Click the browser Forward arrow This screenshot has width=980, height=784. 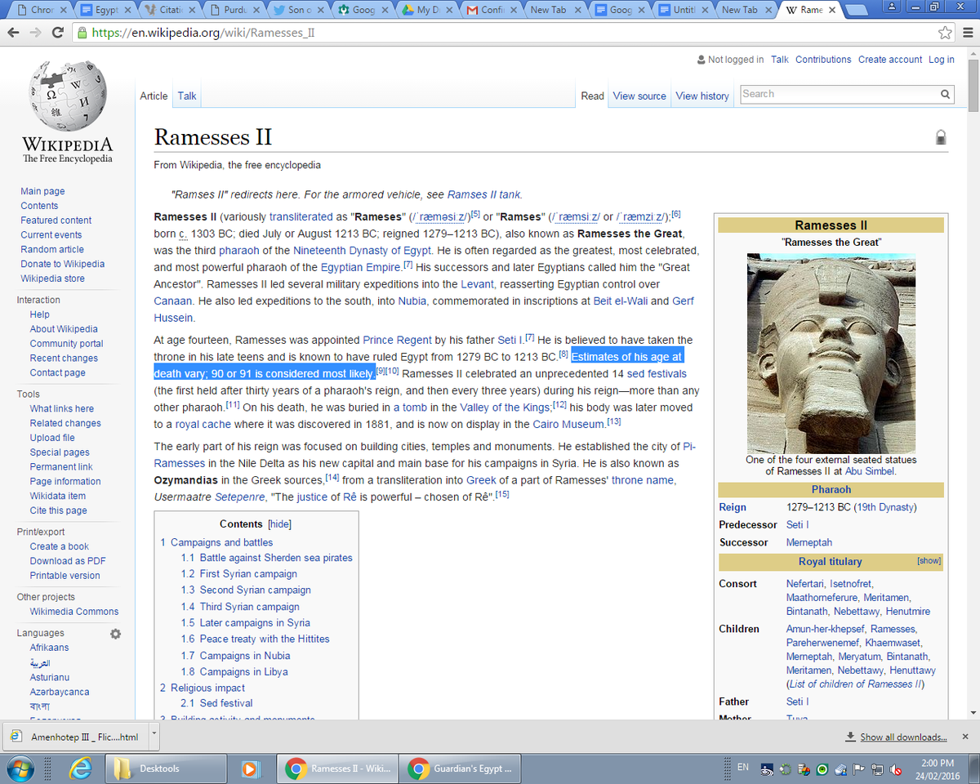coord(35,33)
